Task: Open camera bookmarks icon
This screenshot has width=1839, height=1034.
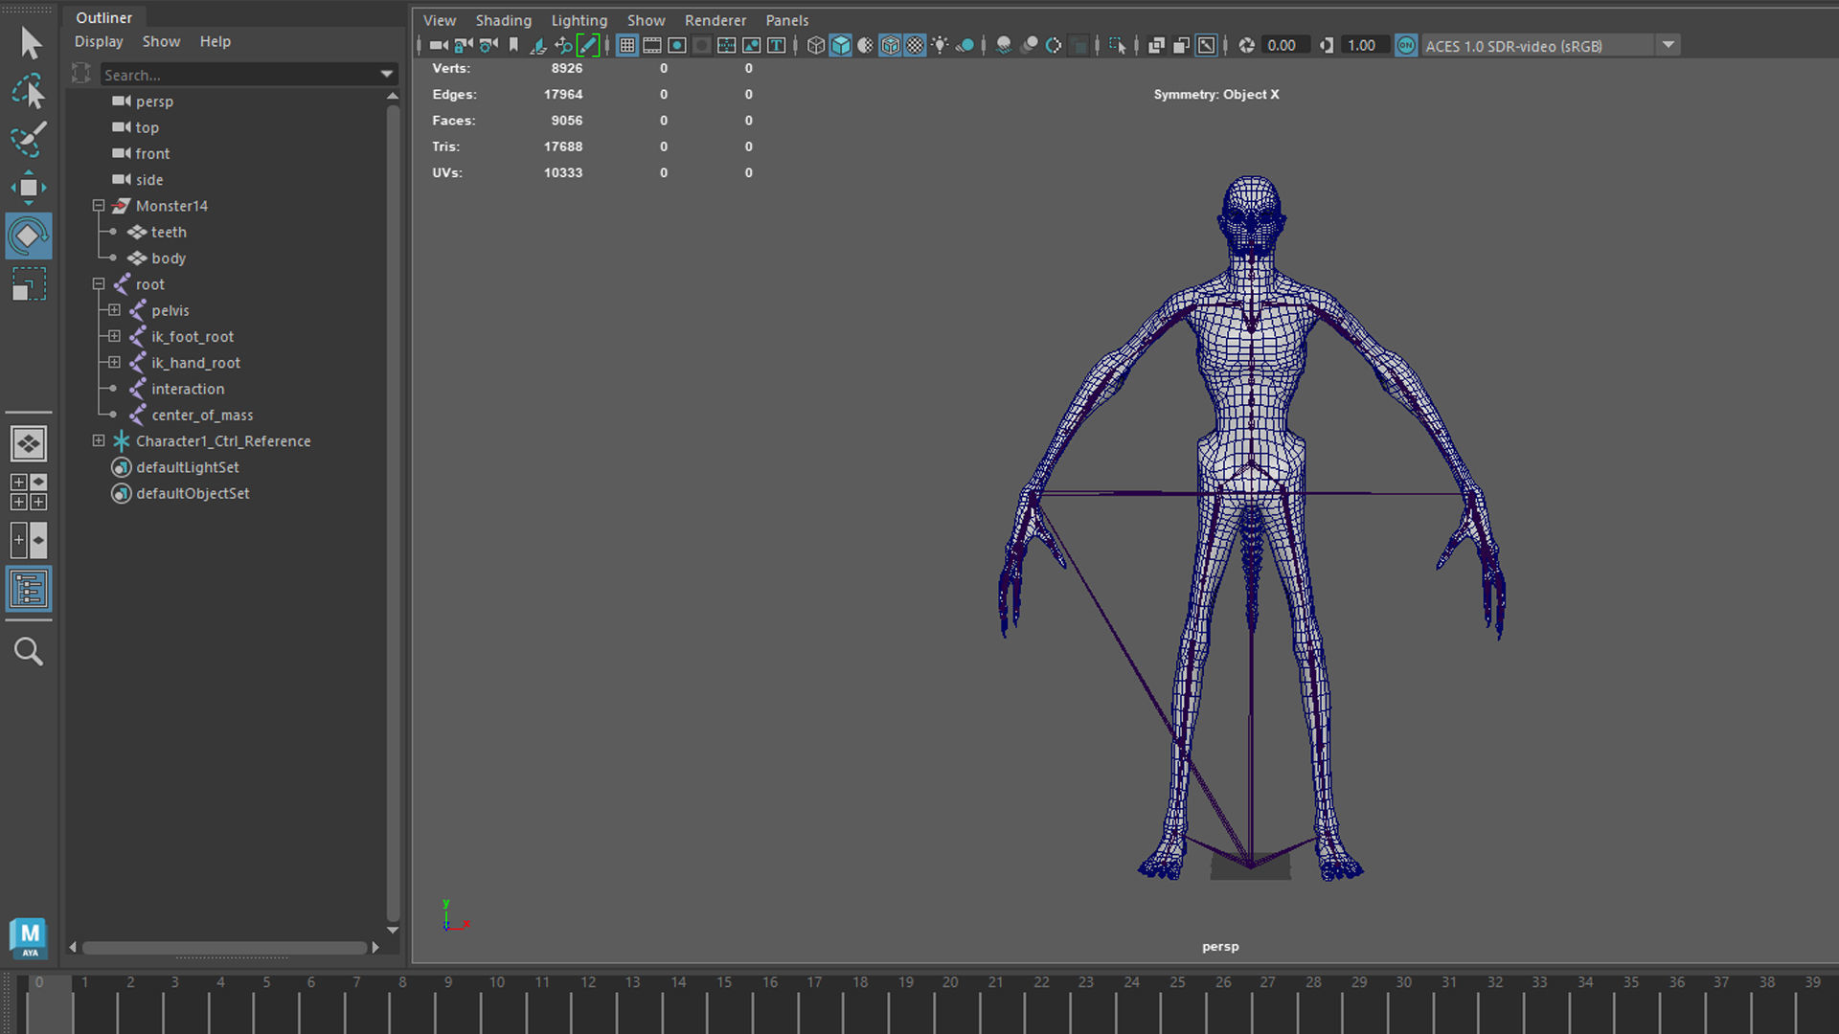Action: [x=513, y=45]
